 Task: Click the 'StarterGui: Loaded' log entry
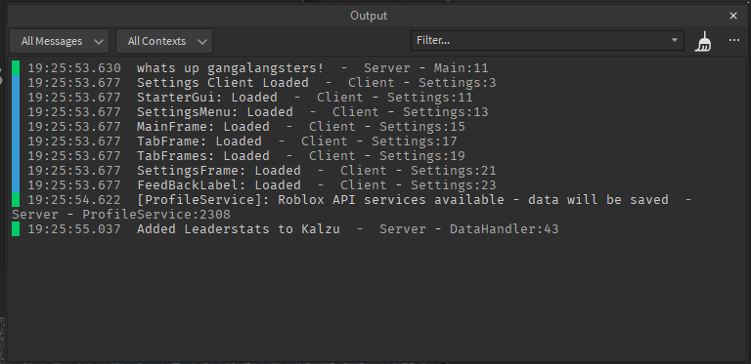click(x=207, y=98)
